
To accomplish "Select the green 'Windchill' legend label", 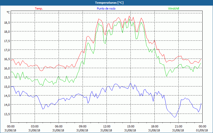I will point(174,9).
